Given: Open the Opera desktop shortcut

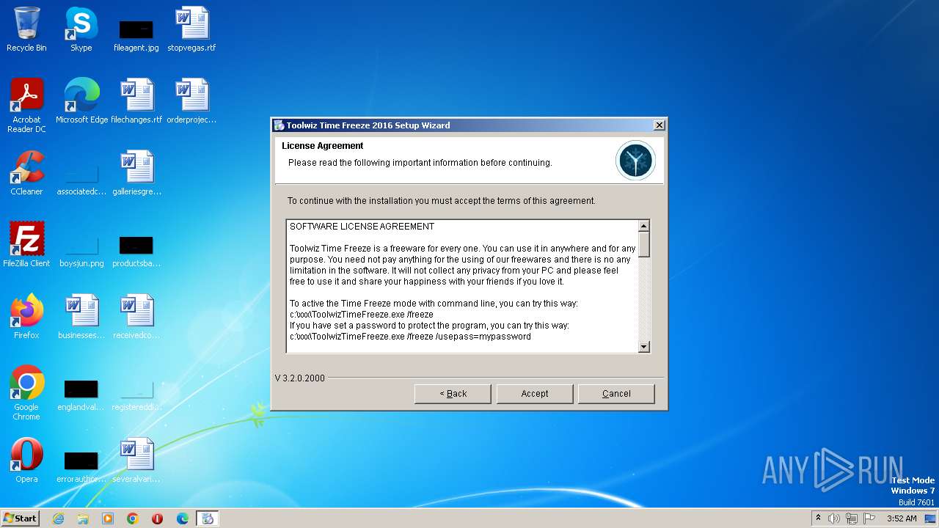Looking at the screenshot, I should coord(26,461).
